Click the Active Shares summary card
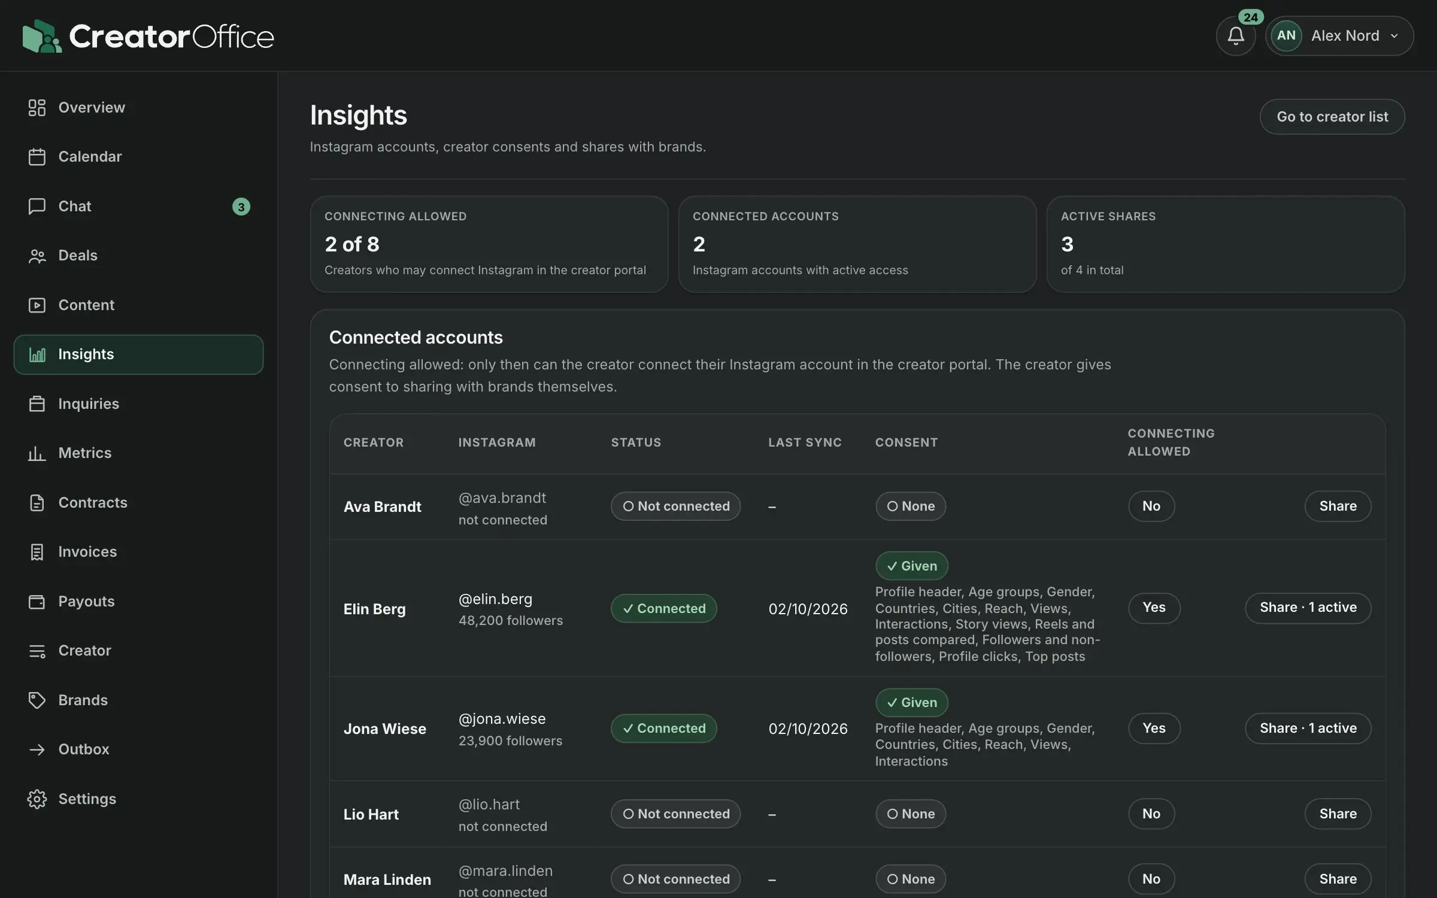The width and height of the screenshot is (1437, 898). [x=1225, y=244]
